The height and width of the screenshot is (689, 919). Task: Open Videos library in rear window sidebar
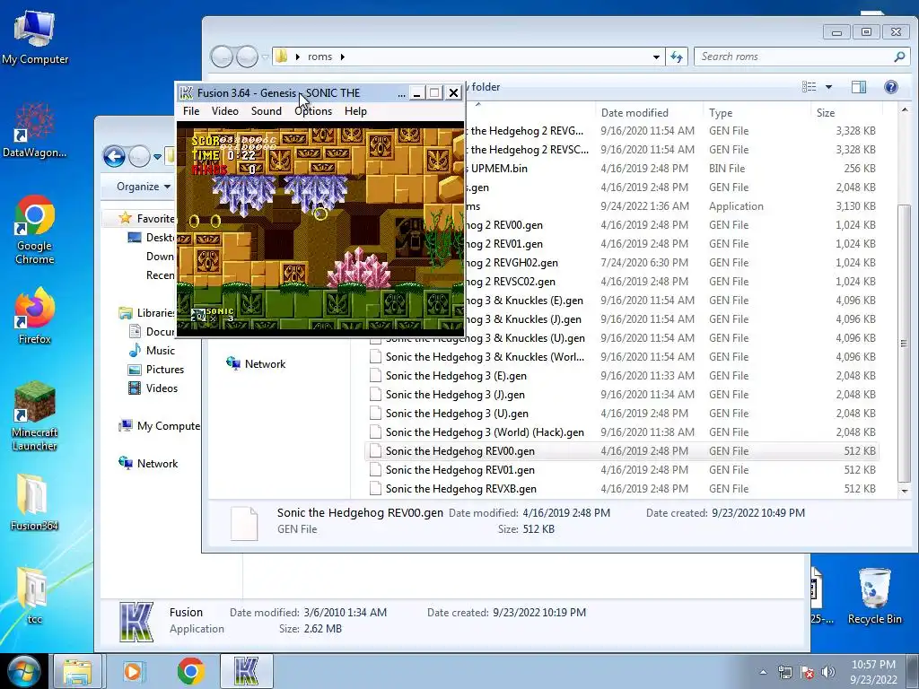153,388
